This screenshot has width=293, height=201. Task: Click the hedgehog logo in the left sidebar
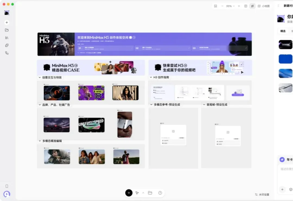click(x=7, y=13)
